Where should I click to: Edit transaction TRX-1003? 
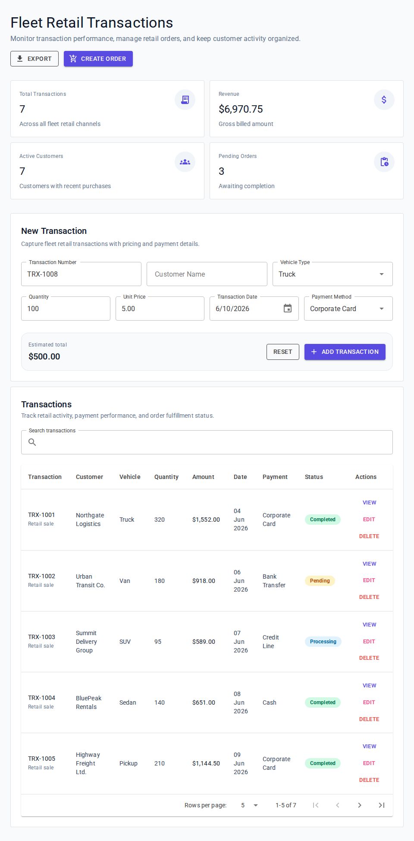369,642
